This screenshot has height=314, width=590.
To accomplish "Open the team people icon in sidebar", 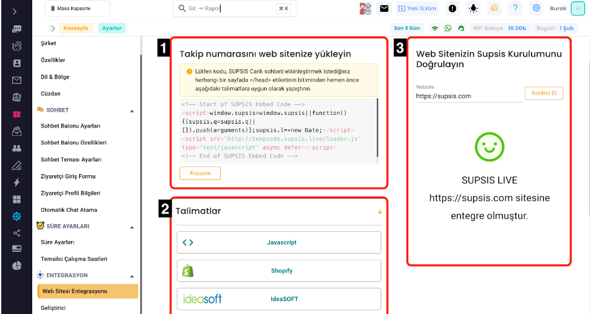I will click(16, 148).
